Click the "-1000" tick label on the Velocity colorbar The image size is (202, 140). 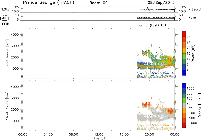192,123
